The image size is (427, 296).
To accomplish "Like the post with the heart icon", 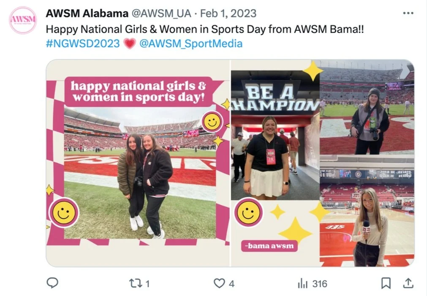I will [x=219, y=283].
